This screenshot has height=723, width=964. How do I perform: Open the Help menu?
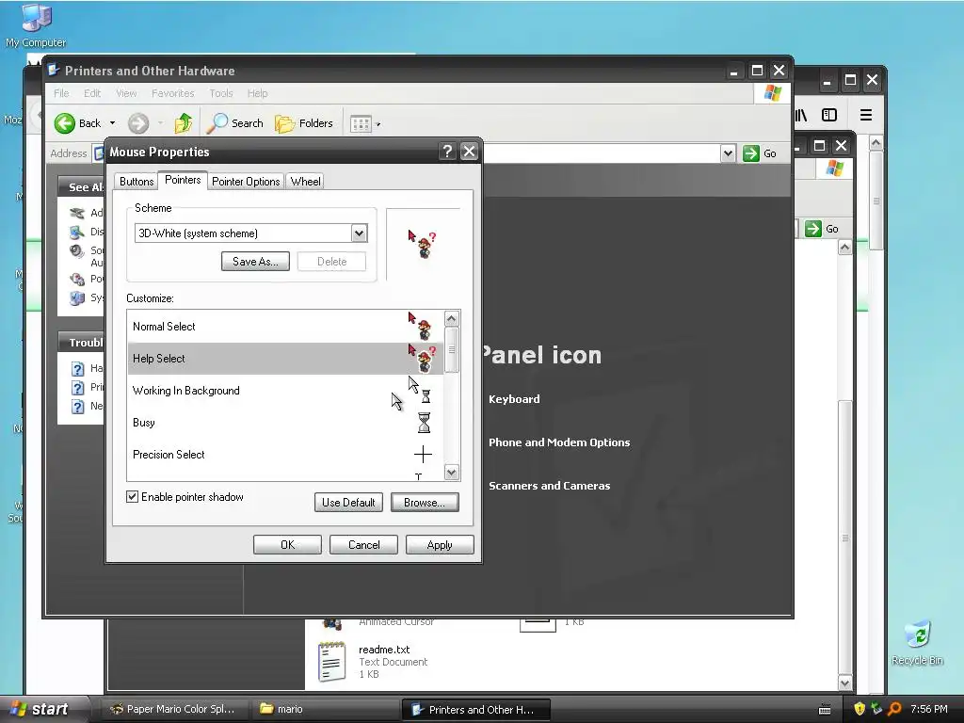point(258,93)
